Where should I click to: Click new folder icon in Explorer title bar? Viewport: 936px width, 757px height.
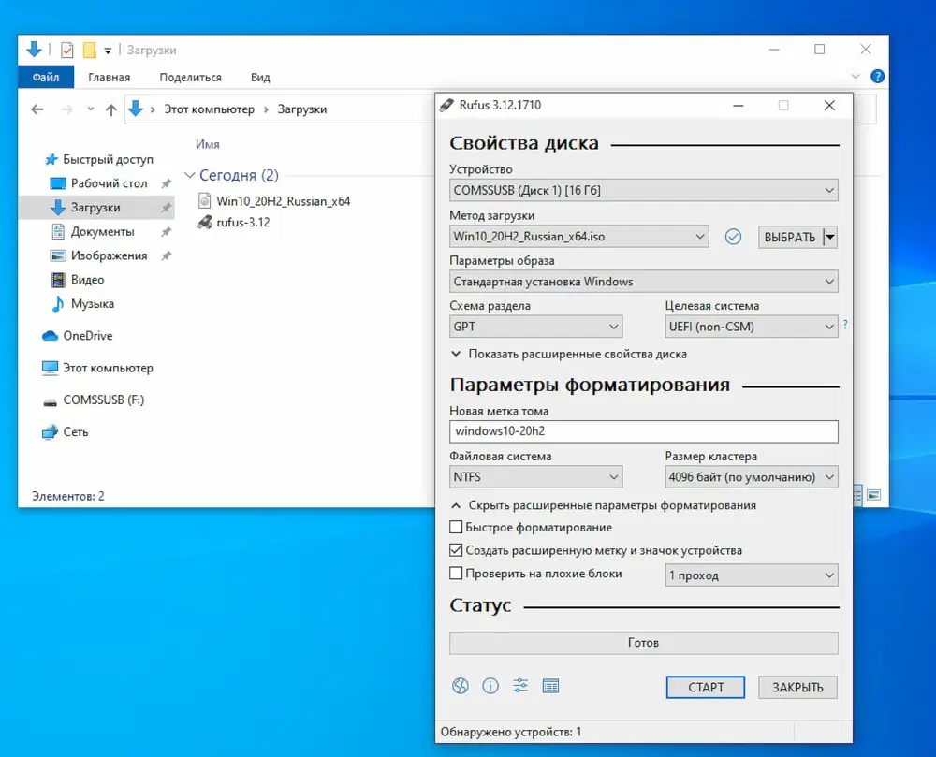click(x=90, y=51)
